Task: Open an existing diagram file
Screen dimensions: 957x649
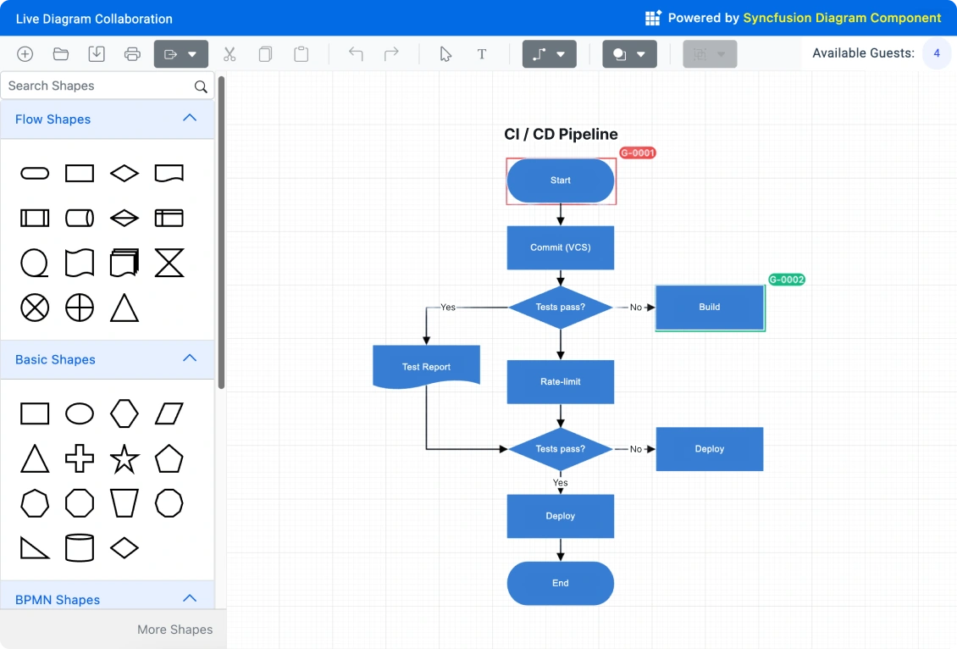Action: point(60,53)
